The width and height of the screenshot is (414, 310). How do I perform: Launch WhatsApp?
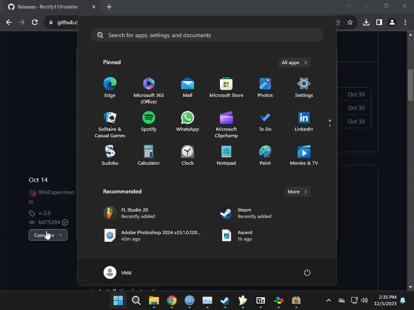[x=188, y=122]
